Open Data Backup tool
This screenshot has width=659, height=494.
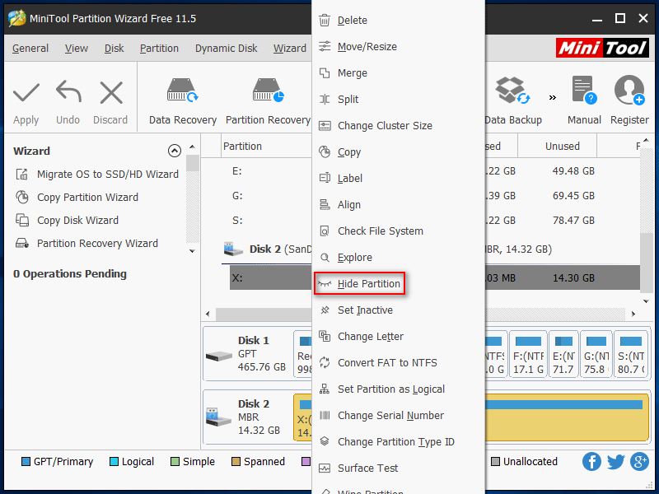point(513,100)
